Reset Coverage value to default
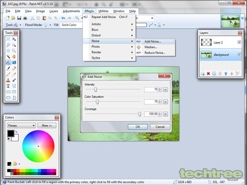The image size is (247, 185). (165, 114)
